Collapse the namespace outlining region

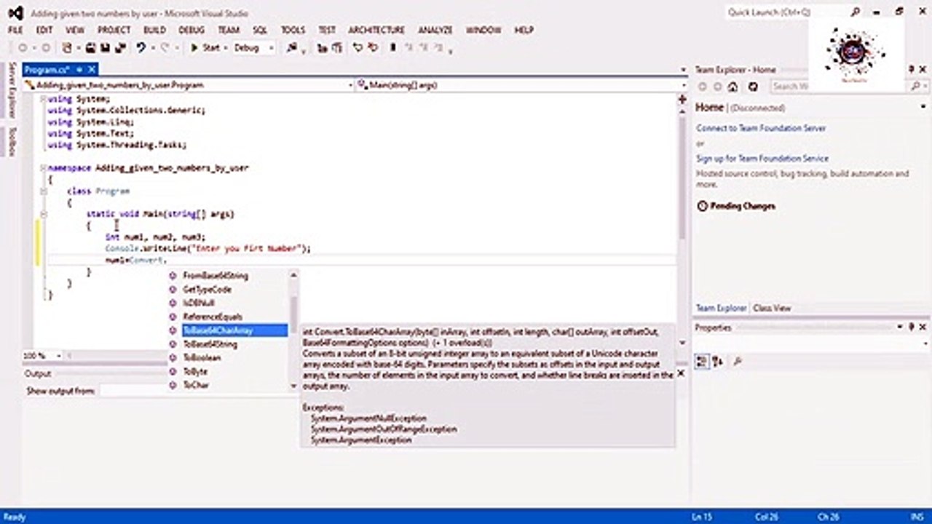coord(44,168)
